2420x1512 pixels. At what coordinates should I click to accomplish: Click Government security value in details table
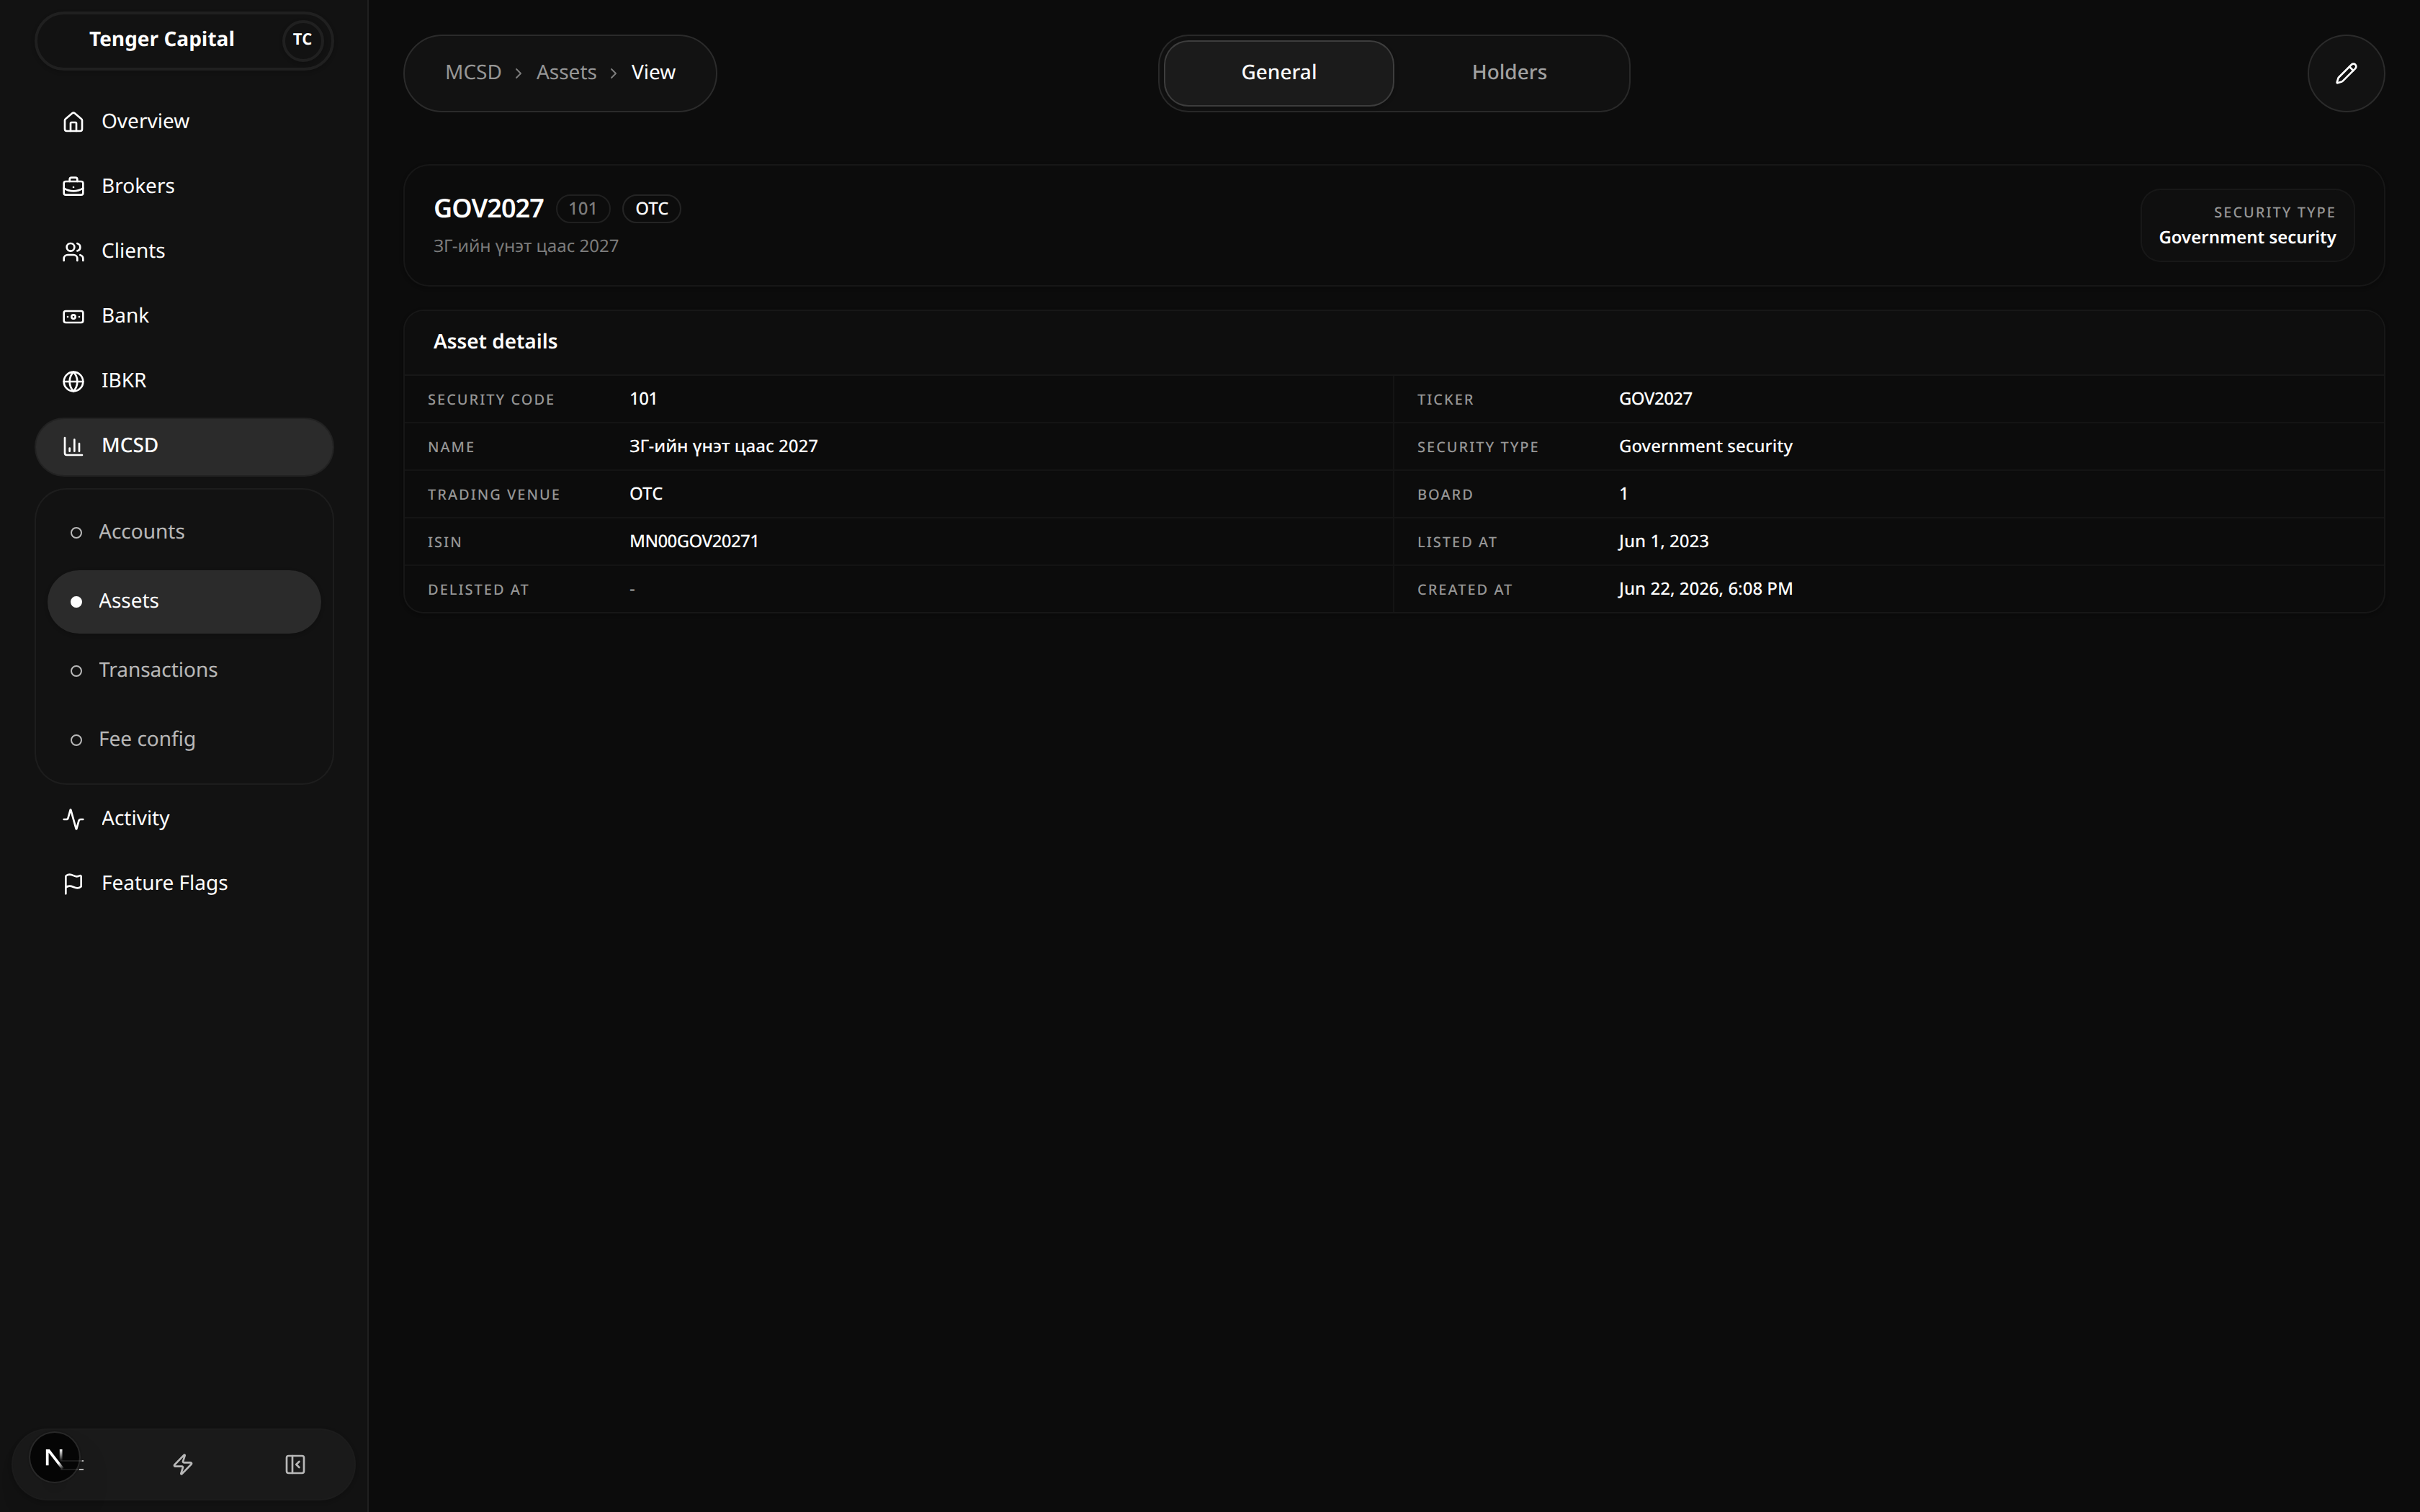pyautogui.click(x=1705, y=447)
